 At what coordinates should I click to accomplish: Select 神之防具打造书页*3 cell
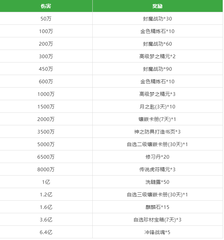[x=158, y=132]
